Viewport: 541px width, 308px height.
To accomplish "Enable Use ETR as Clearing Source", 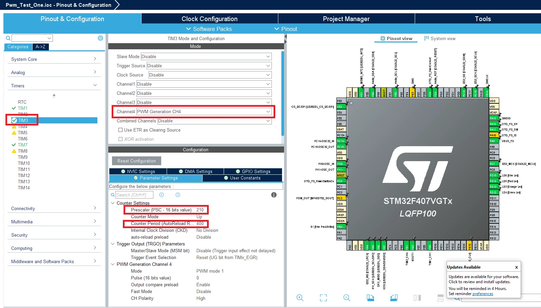I will point(120,130).
